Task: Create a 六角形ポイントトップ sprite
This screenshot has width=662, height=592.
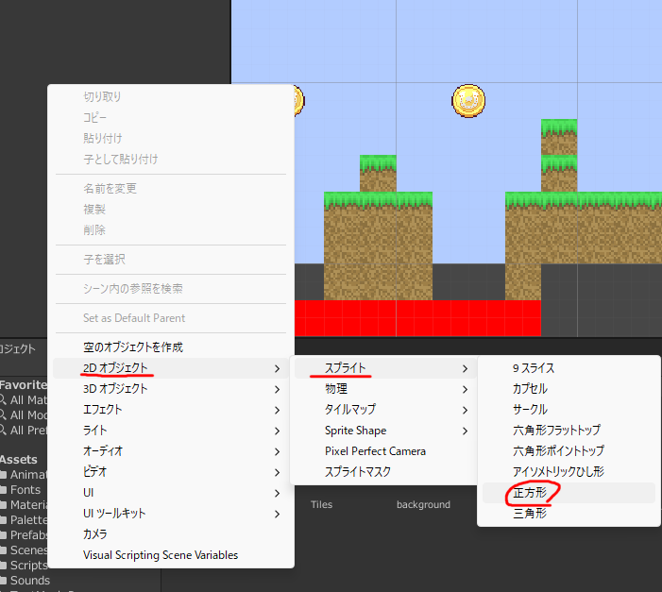Action: [x=569, y=451]
